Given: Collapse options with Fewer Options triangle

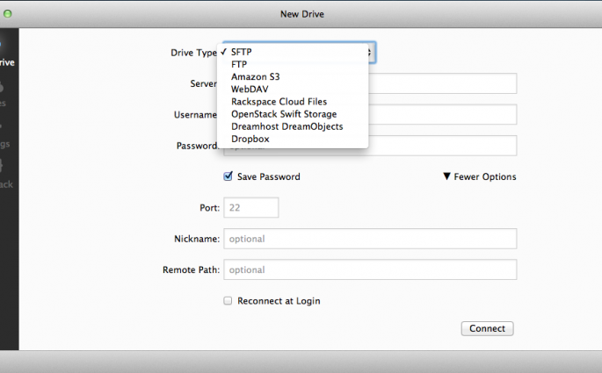Looking at the screenshot, I should coord(447,176).
